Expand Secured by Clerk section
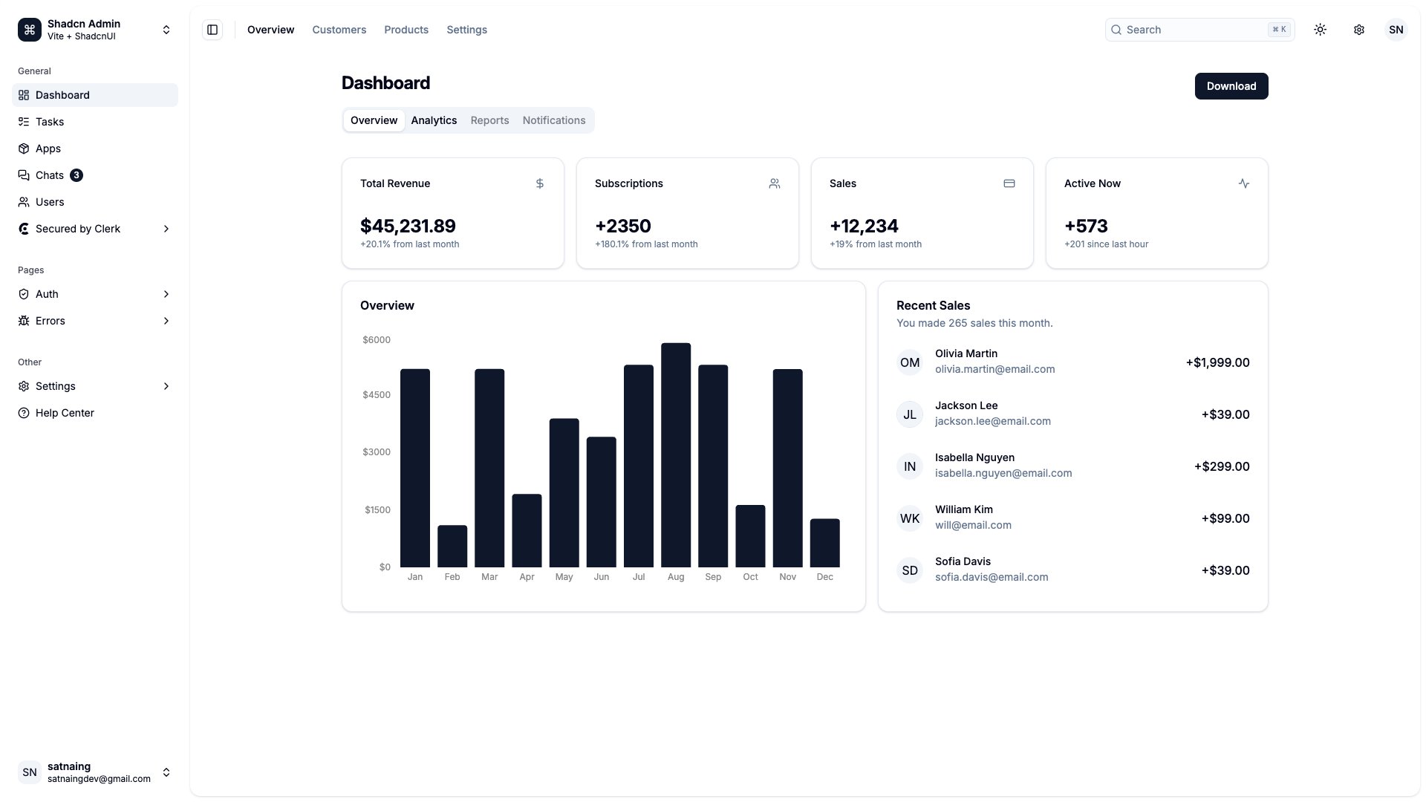This screenshot has width=1426, height=802. click(94, 229)
